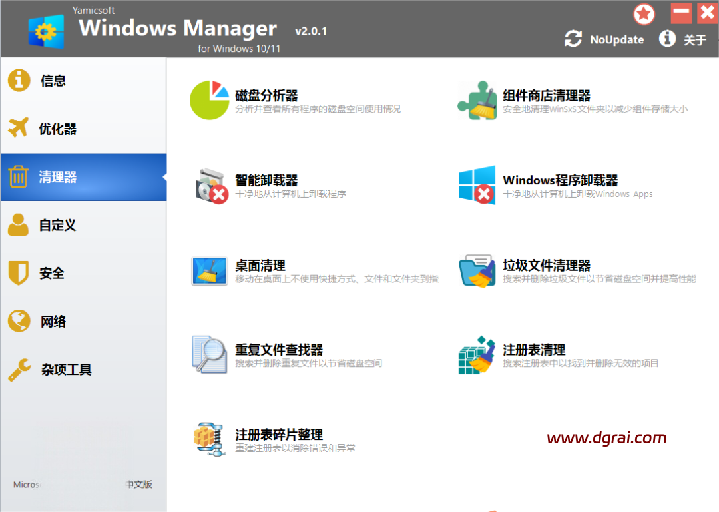The width and height of the screenshot is (719, 512).
Task: Switch to the 网络 section
Action: tap(53, 322)
